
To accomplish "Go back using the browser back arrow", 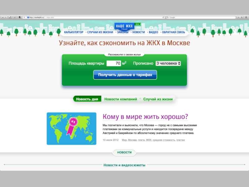I will pyautogui.click(x=3, y=17).
